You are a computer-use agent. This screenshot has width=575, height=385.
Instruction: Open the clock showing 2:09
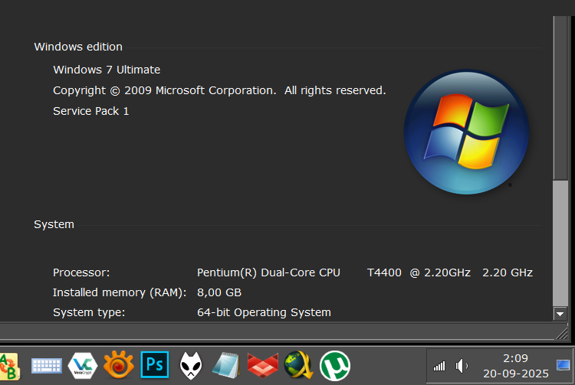tap(516, 366)
